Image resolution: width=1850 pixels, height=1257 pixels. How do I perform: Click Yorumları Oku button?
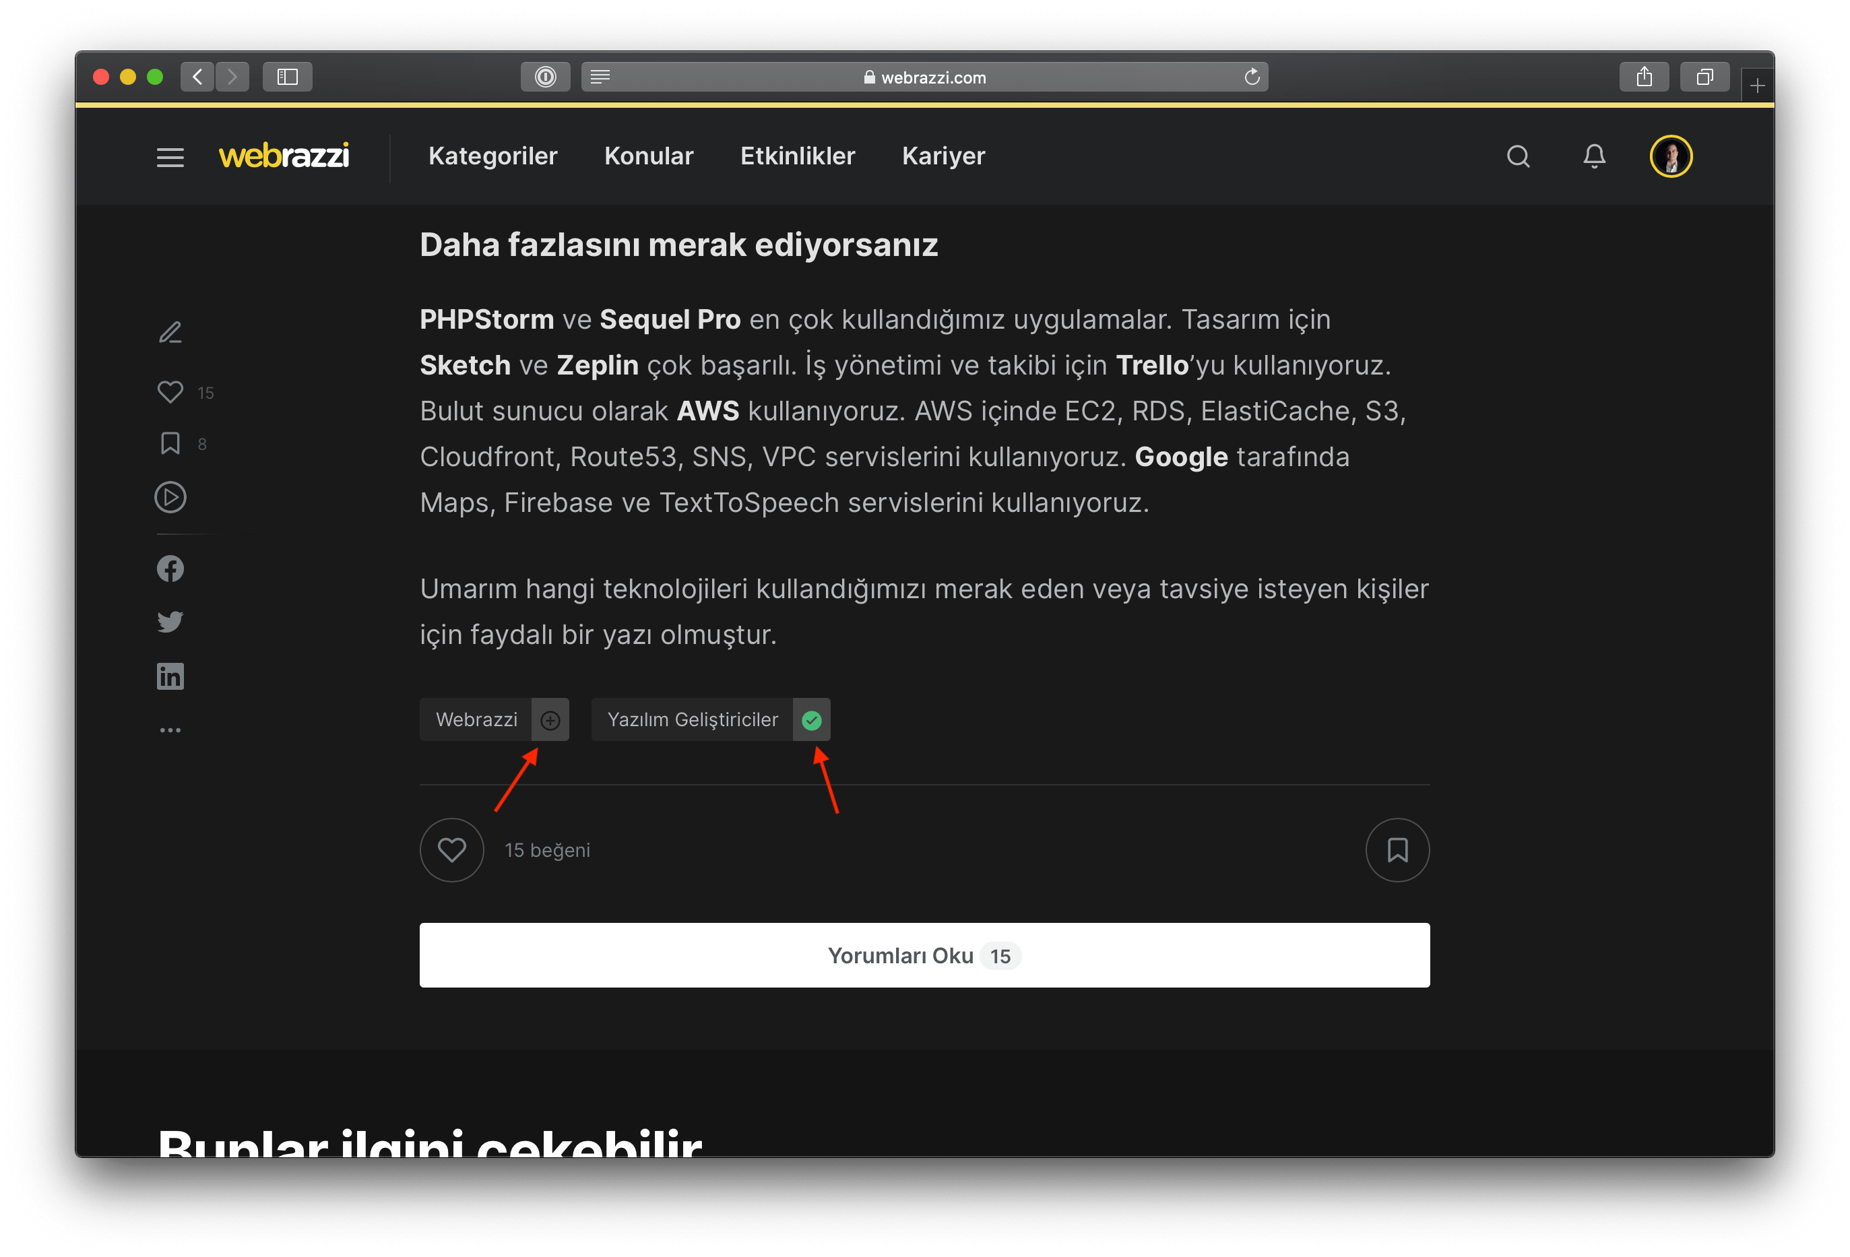click(x=924, y=955)
